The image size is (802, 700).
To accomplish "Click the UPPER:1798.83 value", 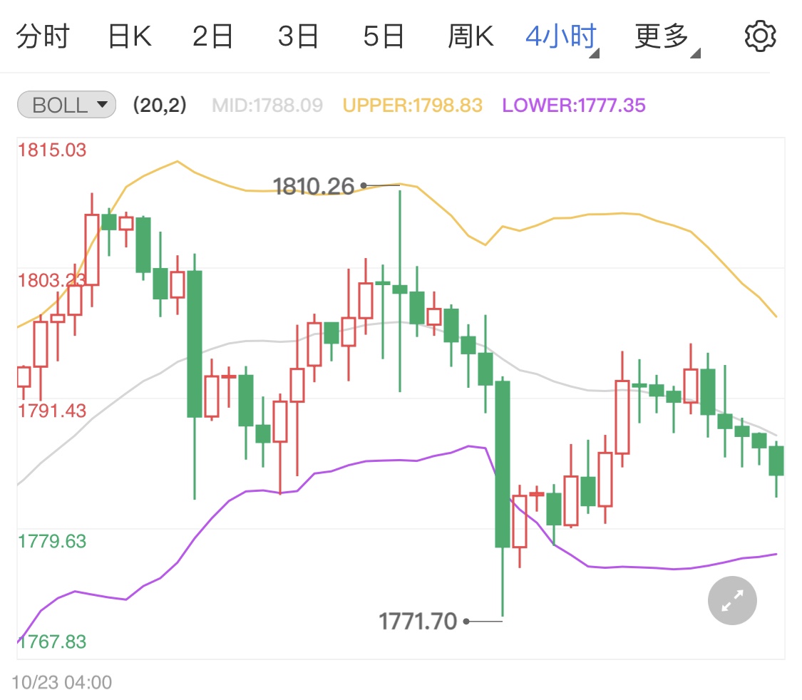I will coord(412,105).
